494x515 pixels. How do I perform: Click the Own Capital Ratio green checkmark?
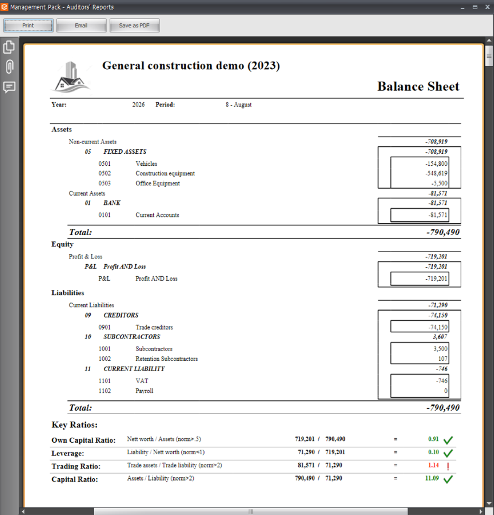point(448,440)
